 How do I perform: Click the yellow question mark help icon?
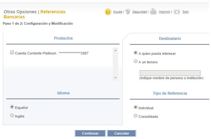pyautogui.click(x=108, y=12)
